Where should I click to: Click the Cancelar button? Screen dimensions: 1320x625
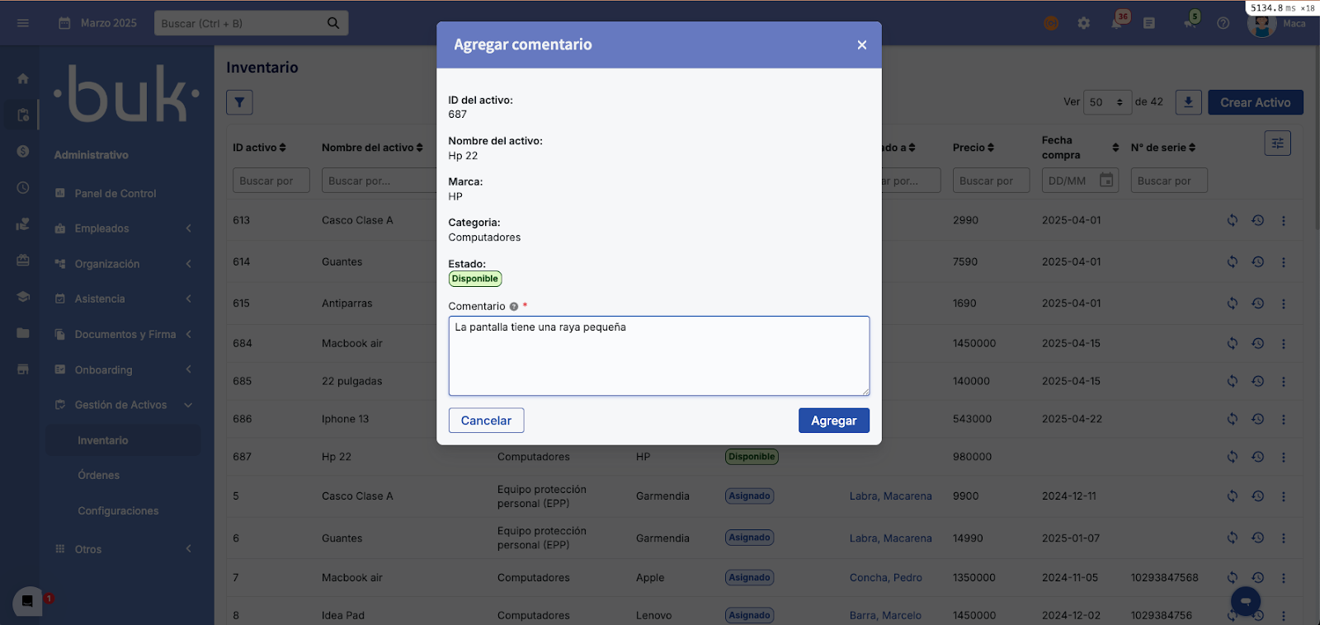[486, 421]
